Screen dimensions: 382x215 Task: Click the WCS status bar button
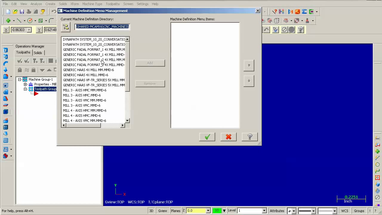coord(345,211)
